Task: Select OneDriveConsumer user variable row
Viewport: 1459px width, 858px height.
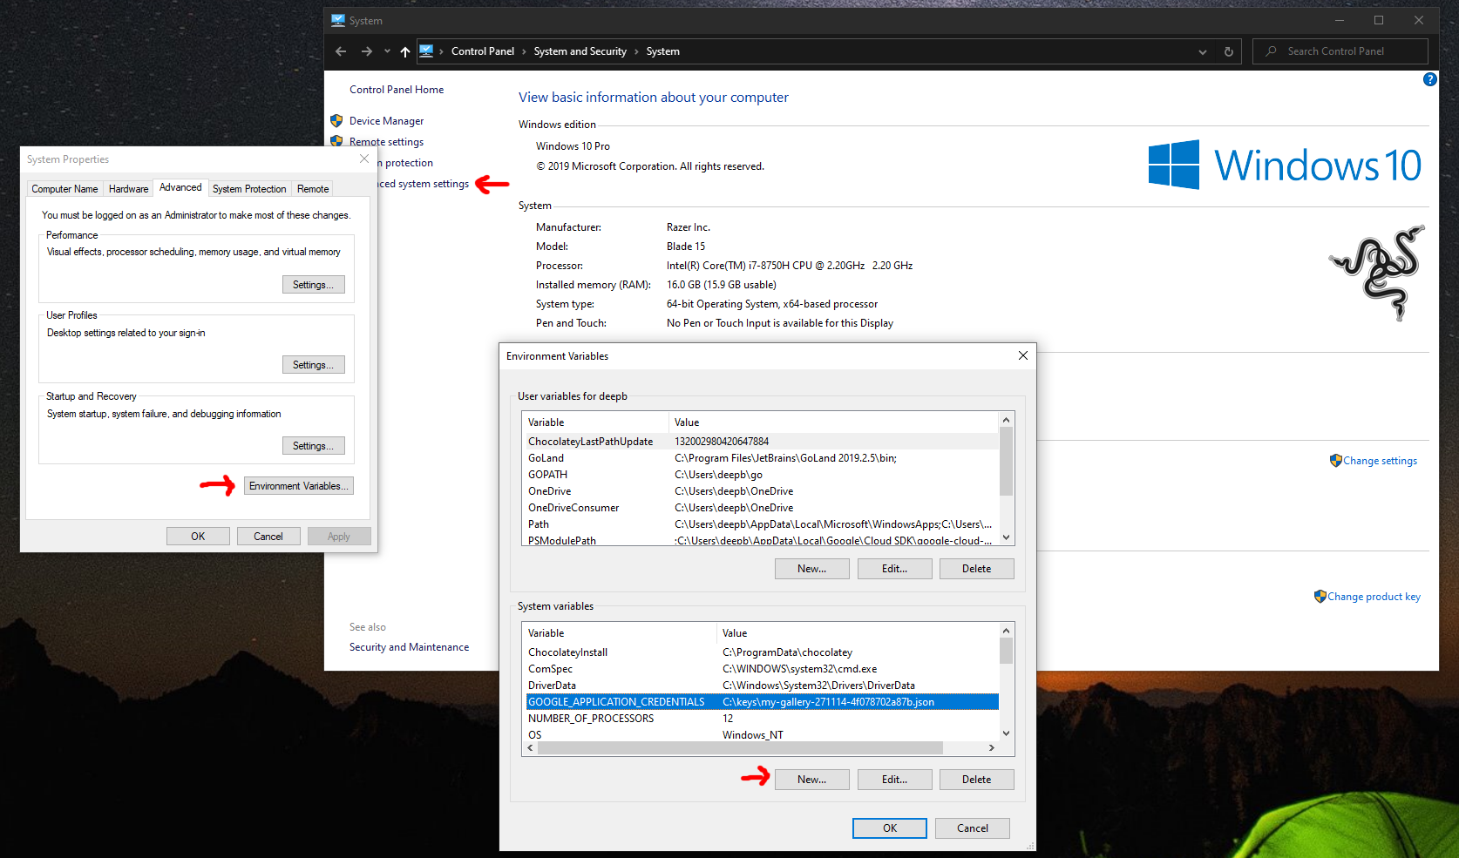Action: pyautogui.click(x=761, y=508)
